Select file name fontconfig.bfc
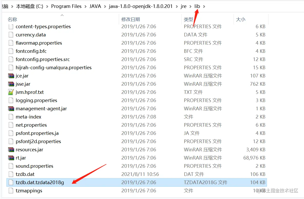This screenshot has height=199, width=304. click(31, 51)
